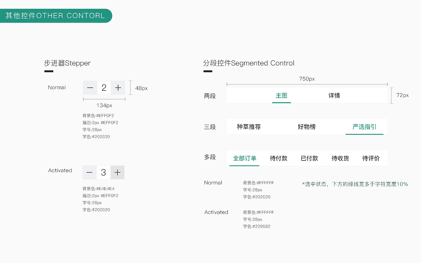Viewport: 421px width, 263px height.
Task: Click the 多段 row label
Action: [x=210, y=157]
